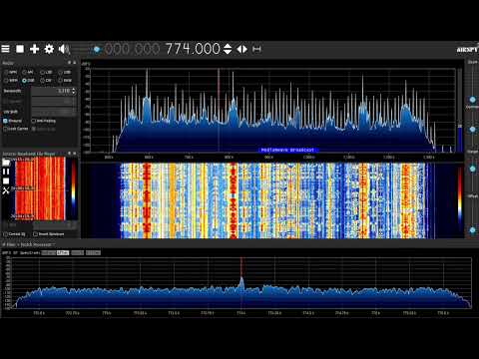Enable the Correct IQ checkbox
Screen dimensions: 479x359
coord(5,234)
